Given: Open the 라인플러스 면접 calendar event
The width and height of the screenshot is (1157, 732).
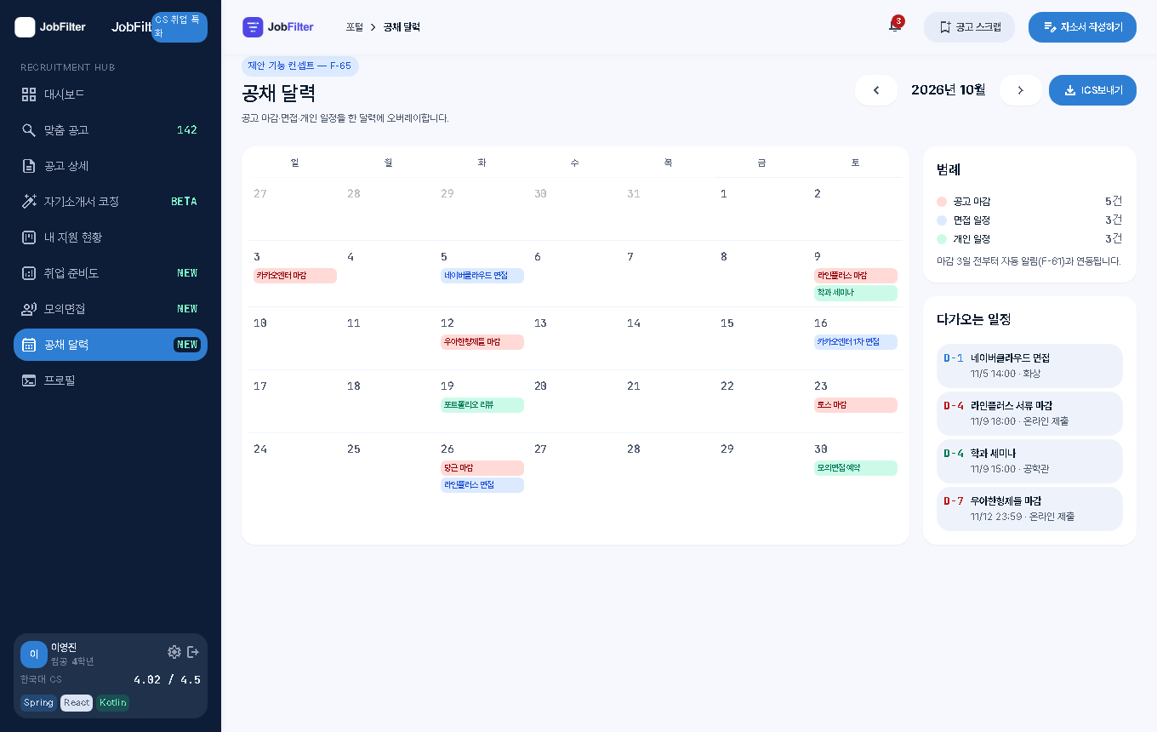Looking at the screenshot, I should 482,485.
